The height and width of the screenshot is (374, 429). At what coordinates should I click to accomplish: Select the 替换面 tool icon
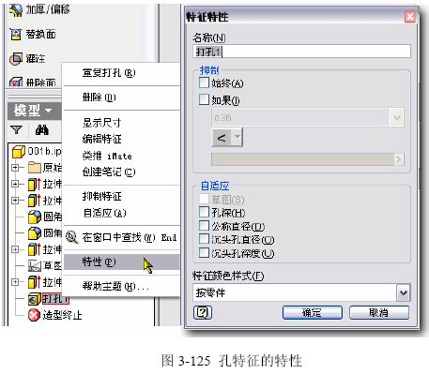coord(15,35)
